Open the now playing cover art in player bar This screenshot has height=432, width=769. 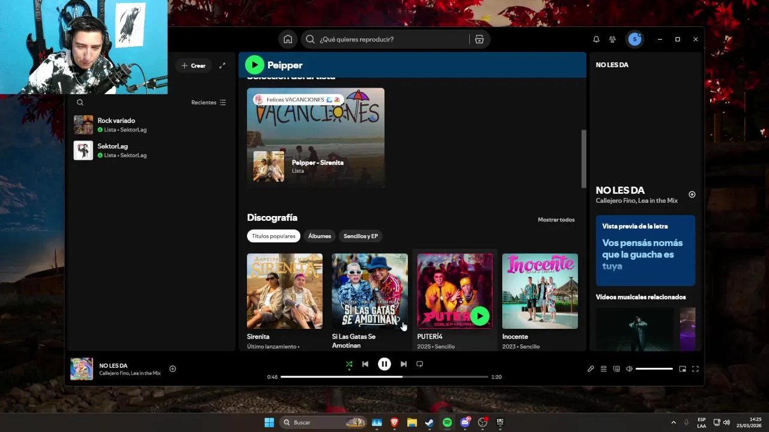[x=82, y=369]
